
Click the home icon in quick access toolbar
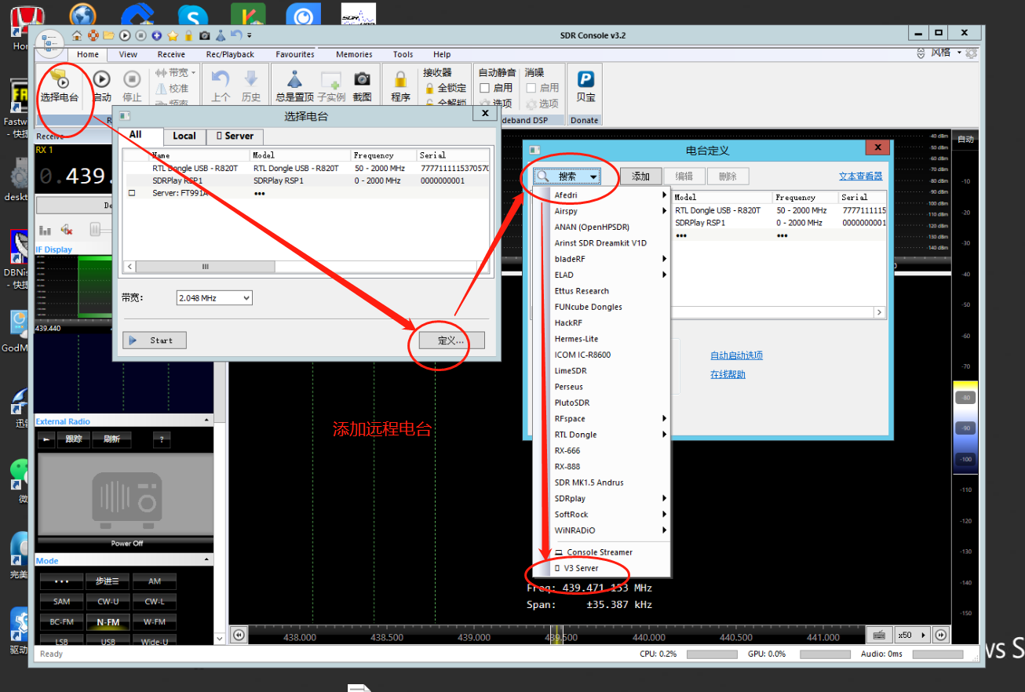(77, 35)
